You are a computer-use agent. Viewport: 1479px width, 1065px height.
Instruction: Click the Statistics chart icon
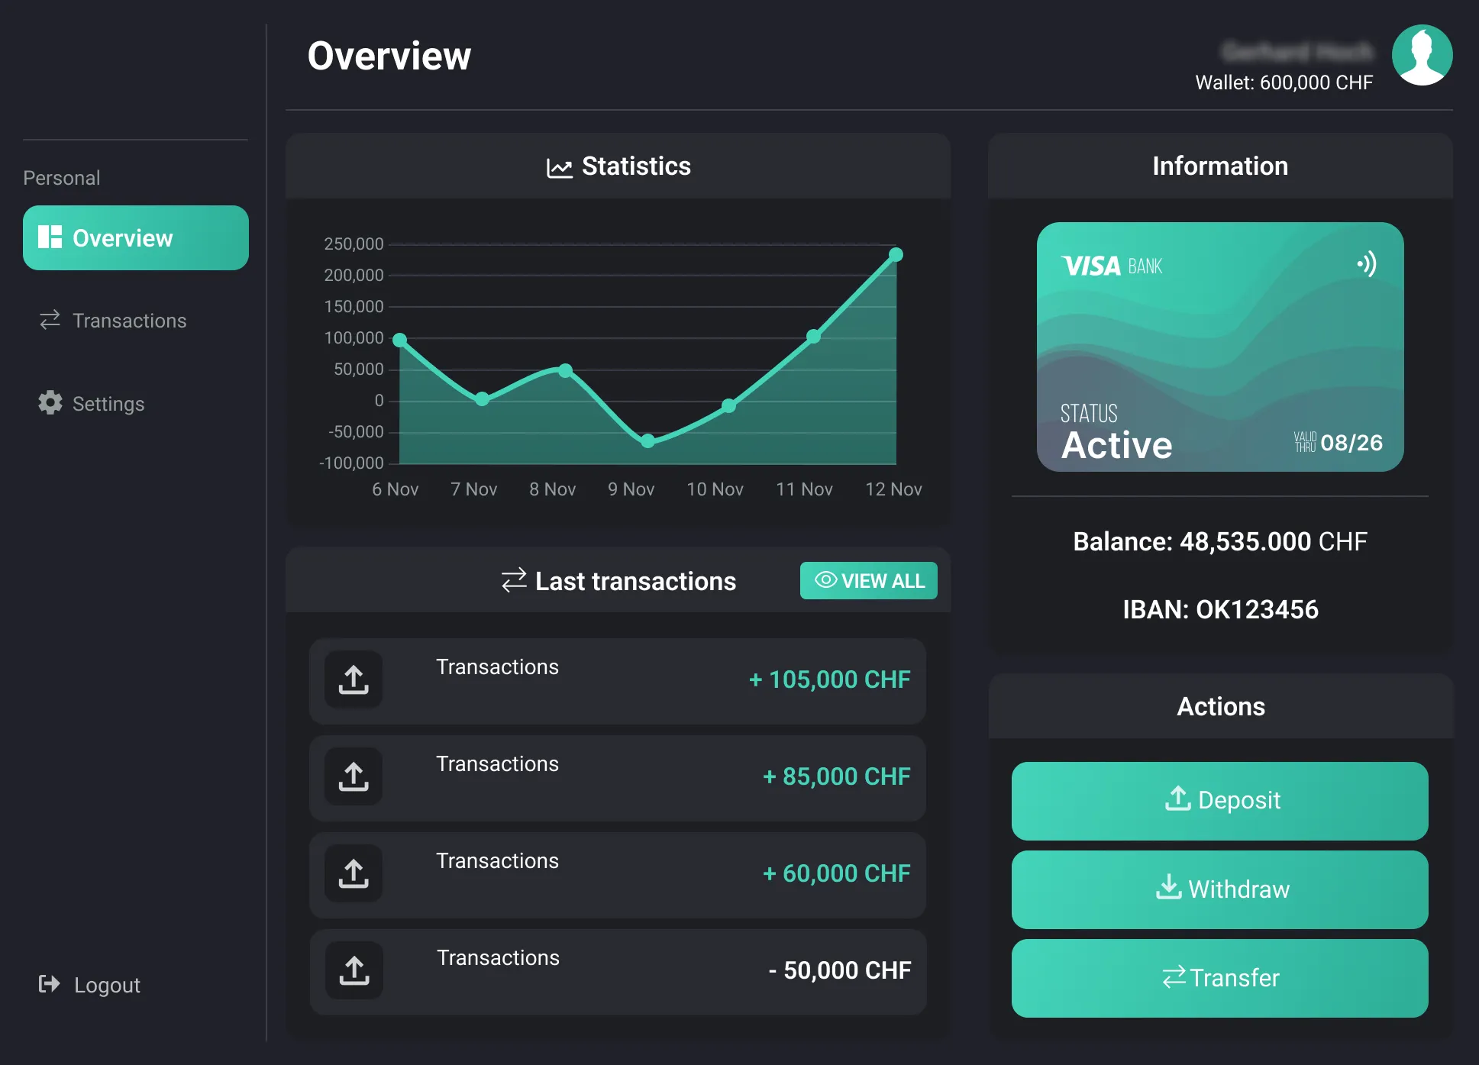559,167
